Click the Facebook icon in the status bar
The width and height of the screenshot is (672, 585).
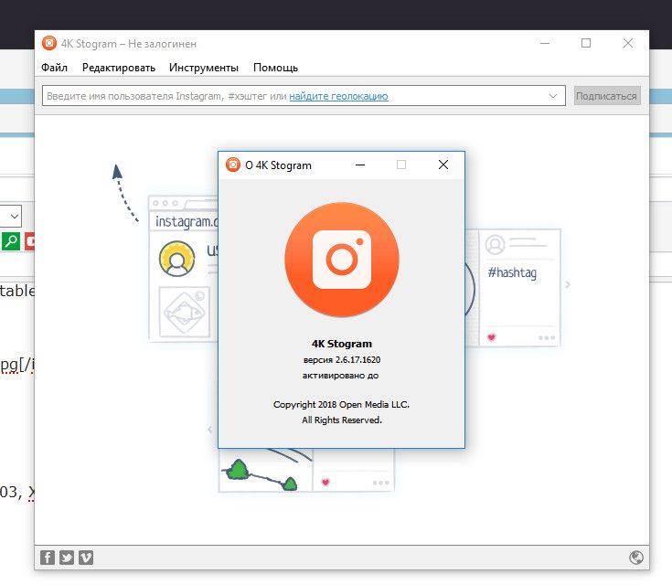pyautogui.click(x=48, y=558)
